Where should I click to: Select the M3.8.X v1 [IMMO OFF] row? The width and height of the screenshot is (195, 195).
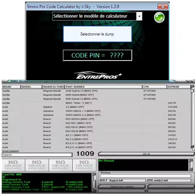(96, 143)
